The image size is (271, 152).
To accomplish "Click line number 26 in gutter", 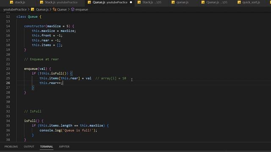I will pyautogui.click(x=8, y=83).
